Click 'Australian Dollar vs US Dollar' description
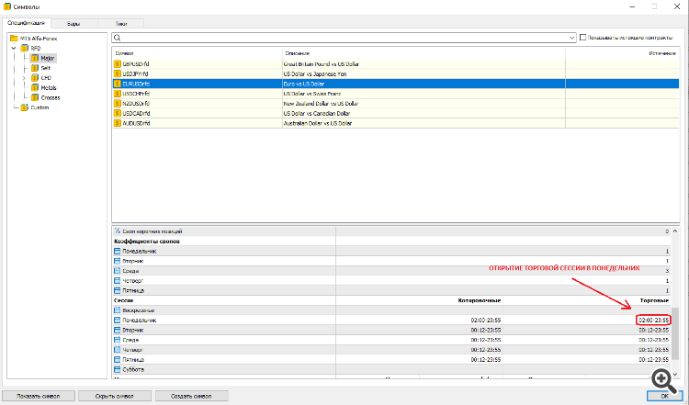Viewport: 689px width, 405px height. click(x=318, y=123)
